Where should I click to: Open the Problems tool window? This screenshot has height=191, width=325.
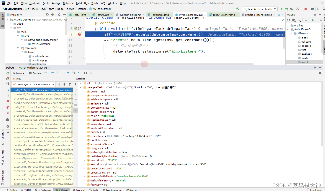(x=43, y=190)
